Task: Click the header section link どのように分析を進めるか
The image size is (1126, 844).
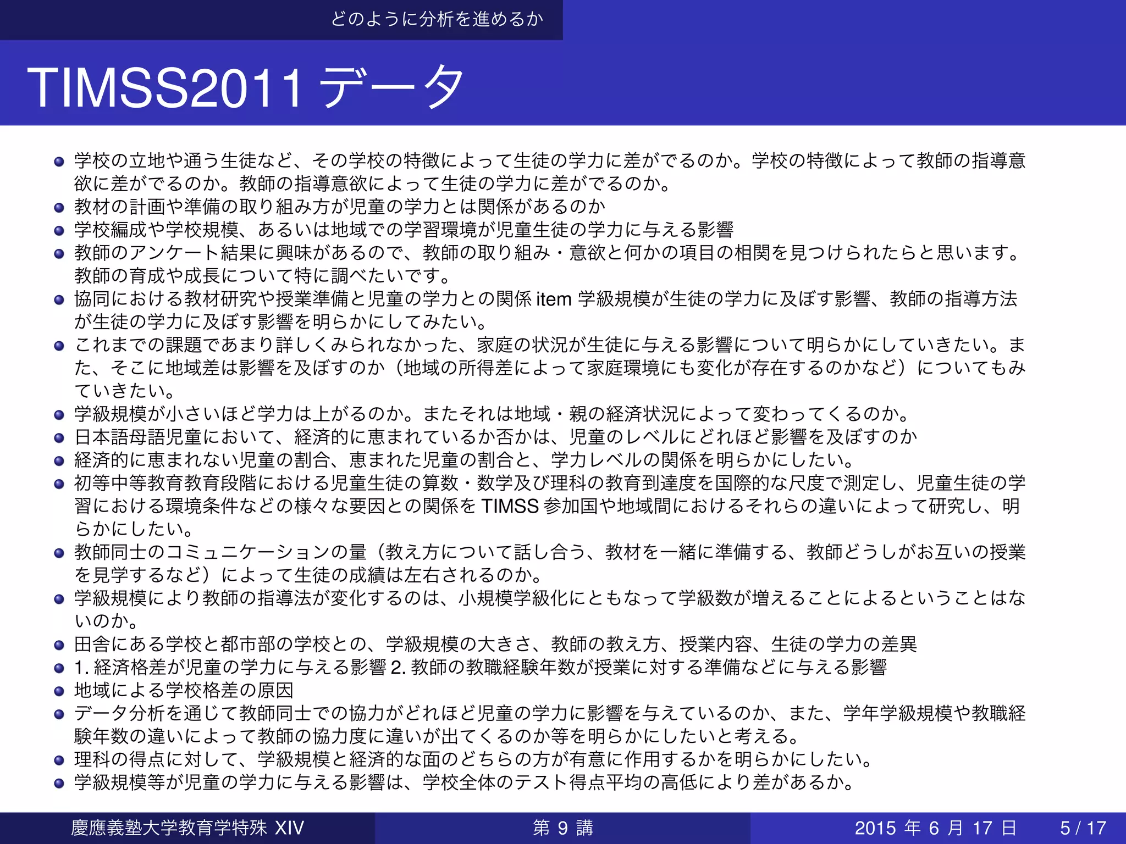Action: point(437,19)
